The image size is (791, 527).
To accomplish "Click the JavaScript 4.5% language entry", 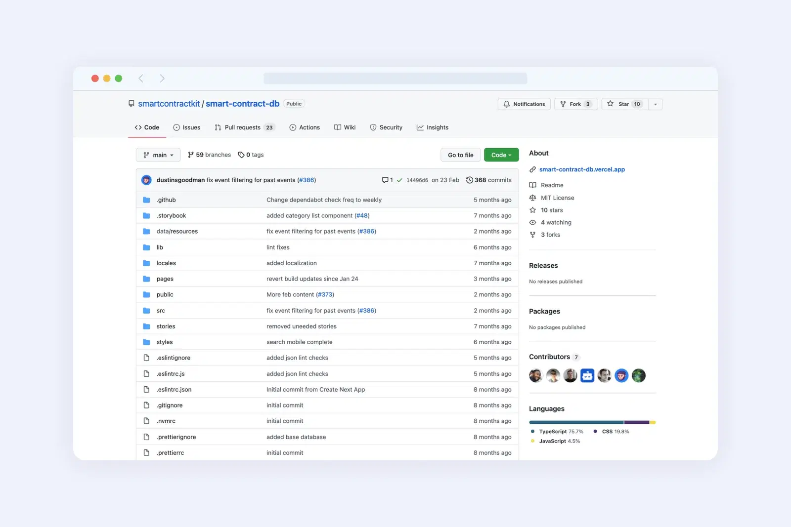I will 555,442.
